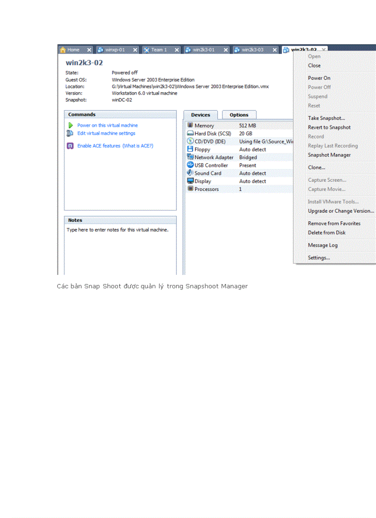
Task: Select Clone from the context menu
Action: pyautogui.click(x=316, y=167)
